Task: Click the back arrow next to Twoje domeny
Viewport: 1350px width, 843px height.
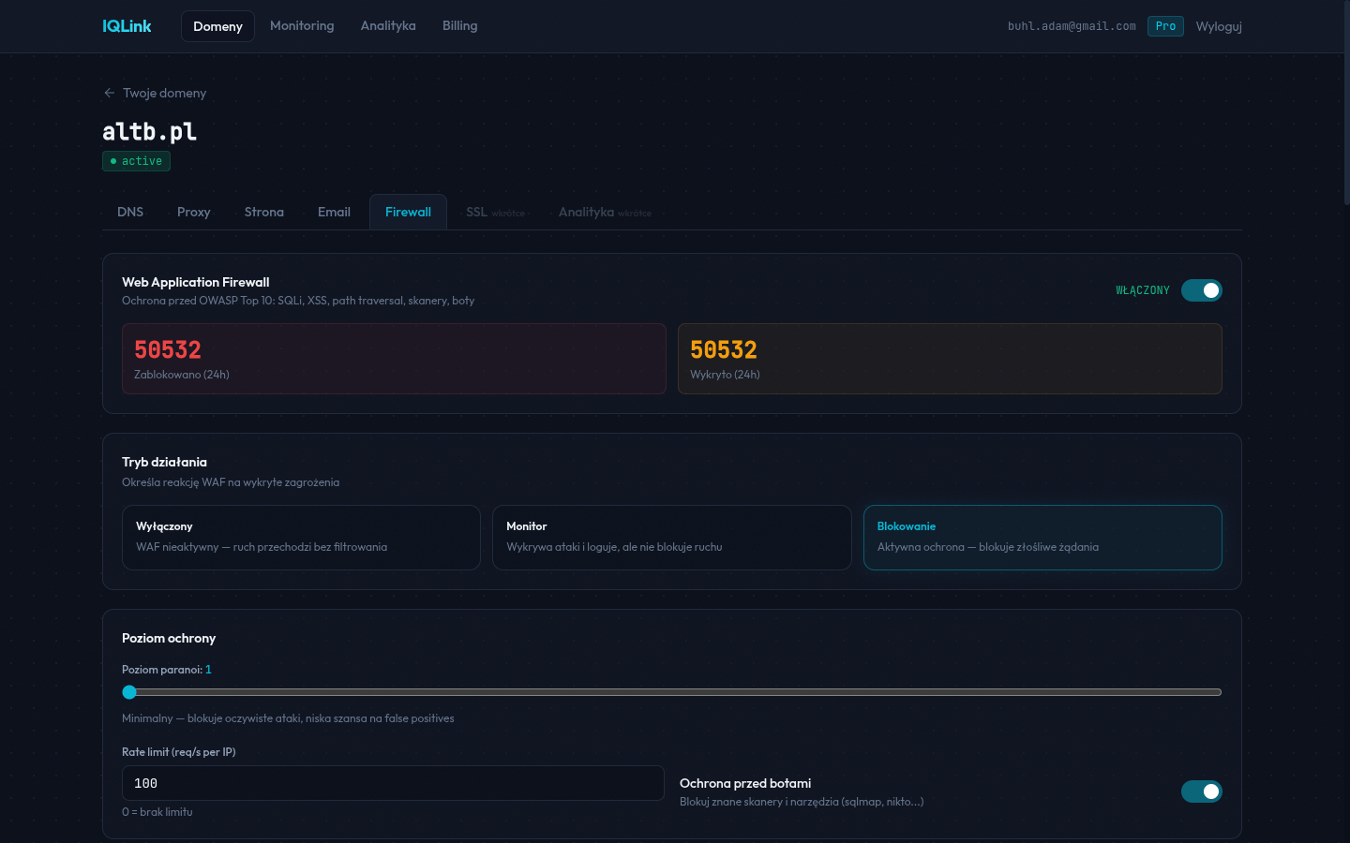Action: (x=110, y=93)
